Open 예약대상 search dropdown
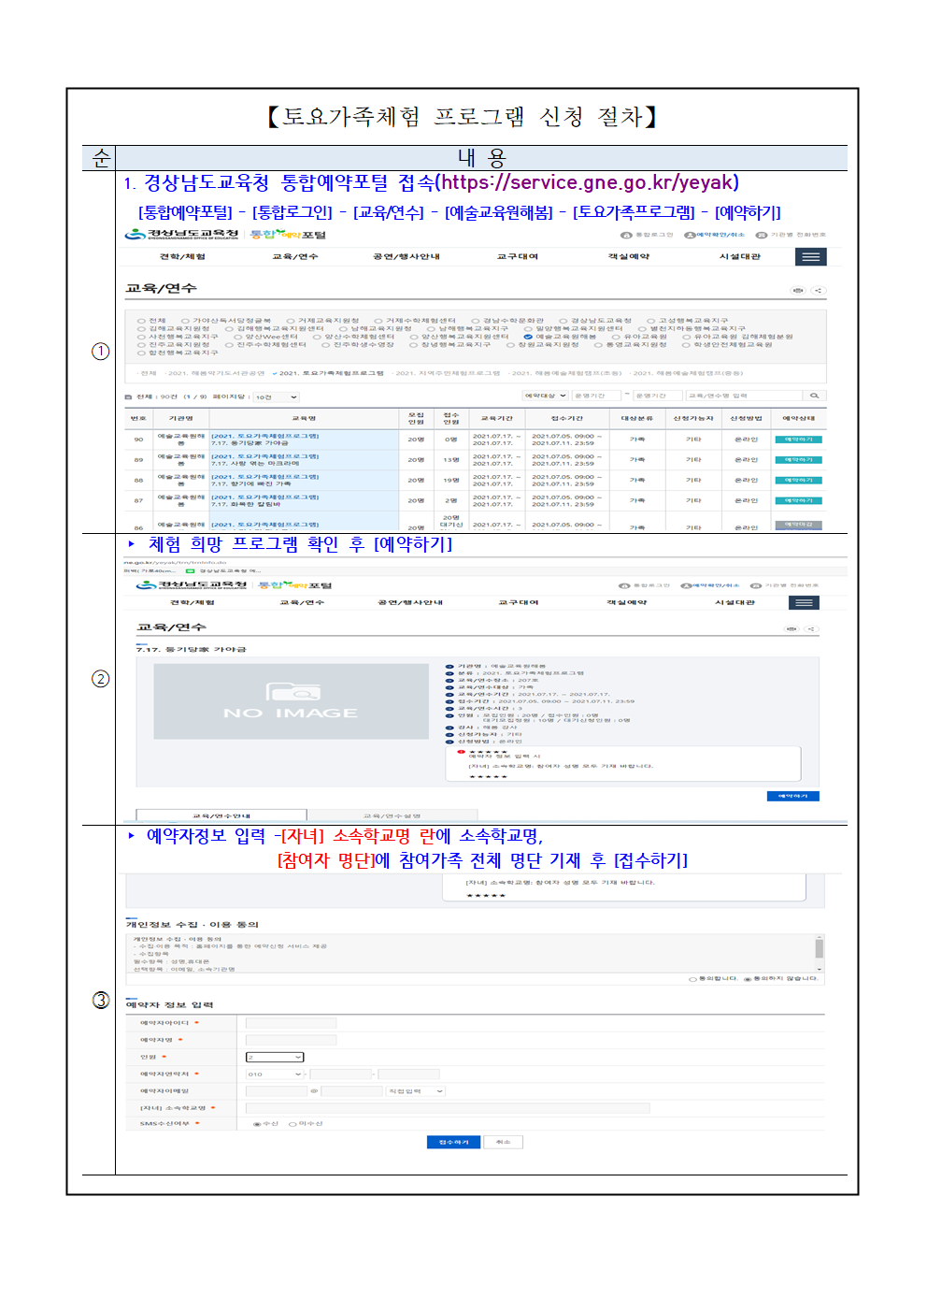The image size is (927, 1312). 545,396
